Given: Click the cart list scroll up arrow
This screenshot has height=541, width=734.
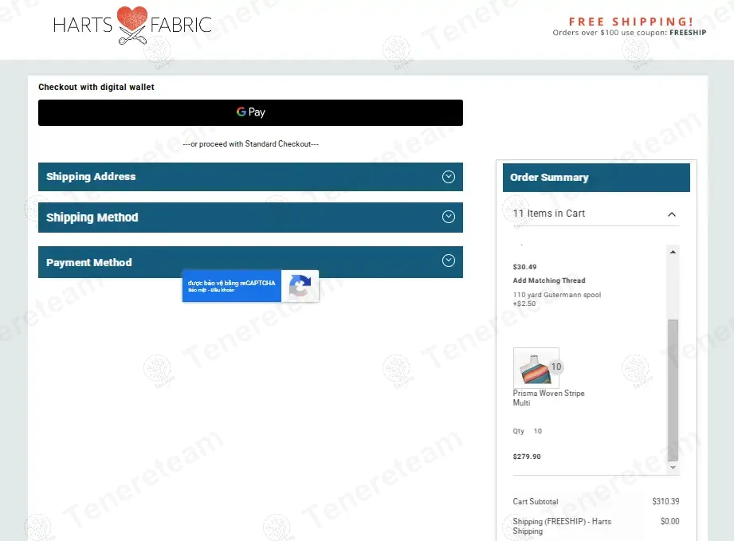Looking at the screenshot, I should tap(673, 252).
